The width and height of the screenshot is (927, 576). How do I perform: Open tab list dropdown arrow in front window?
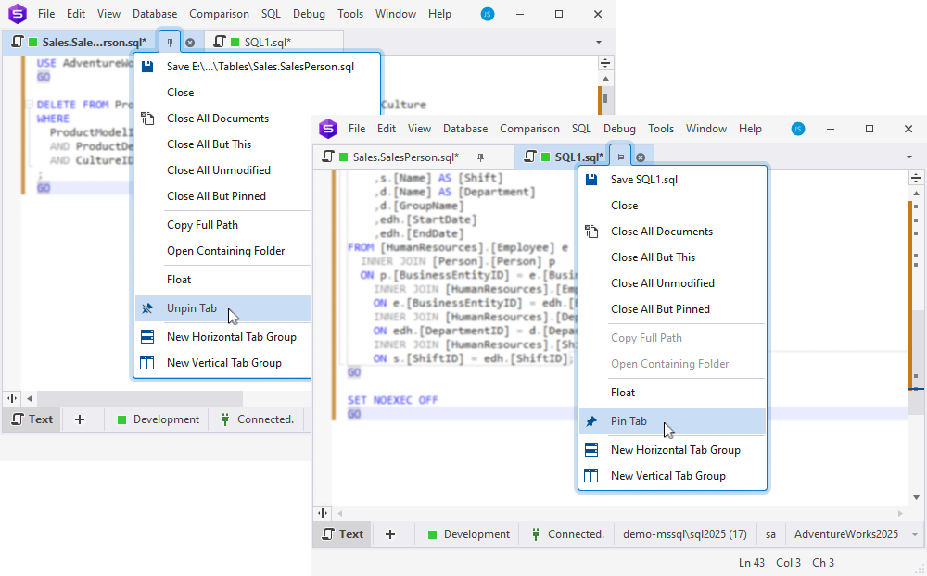[x=909, y=157]
